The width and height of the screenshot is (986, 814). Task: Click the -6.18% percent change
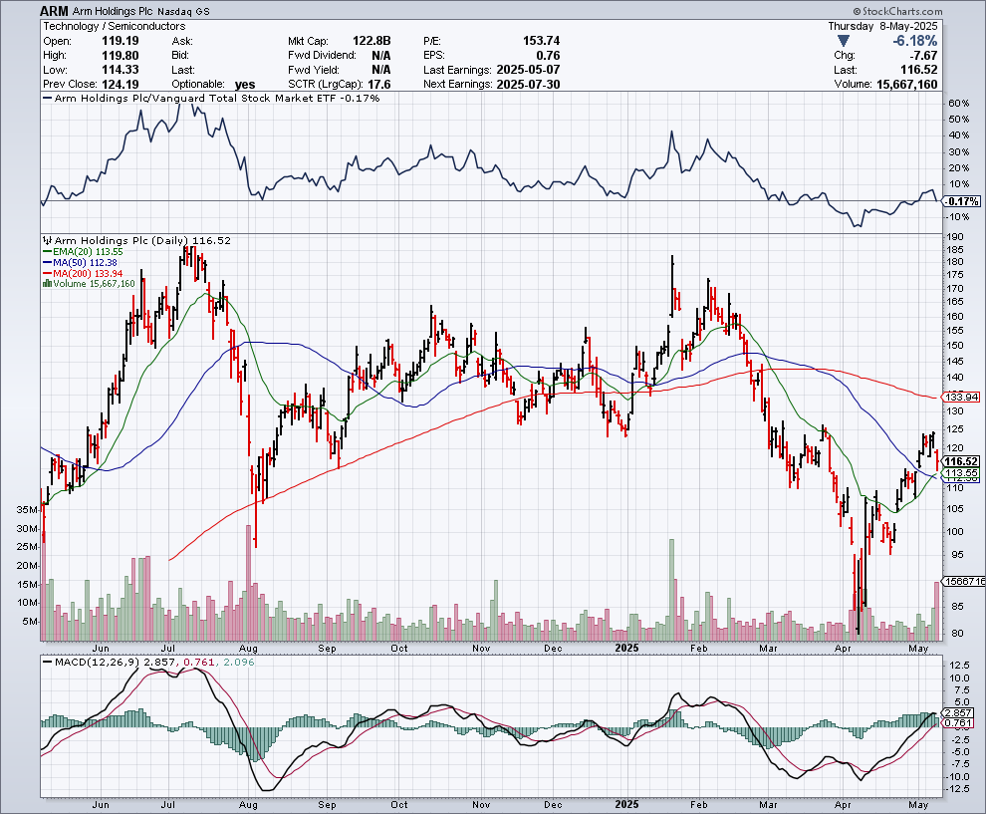915,41
